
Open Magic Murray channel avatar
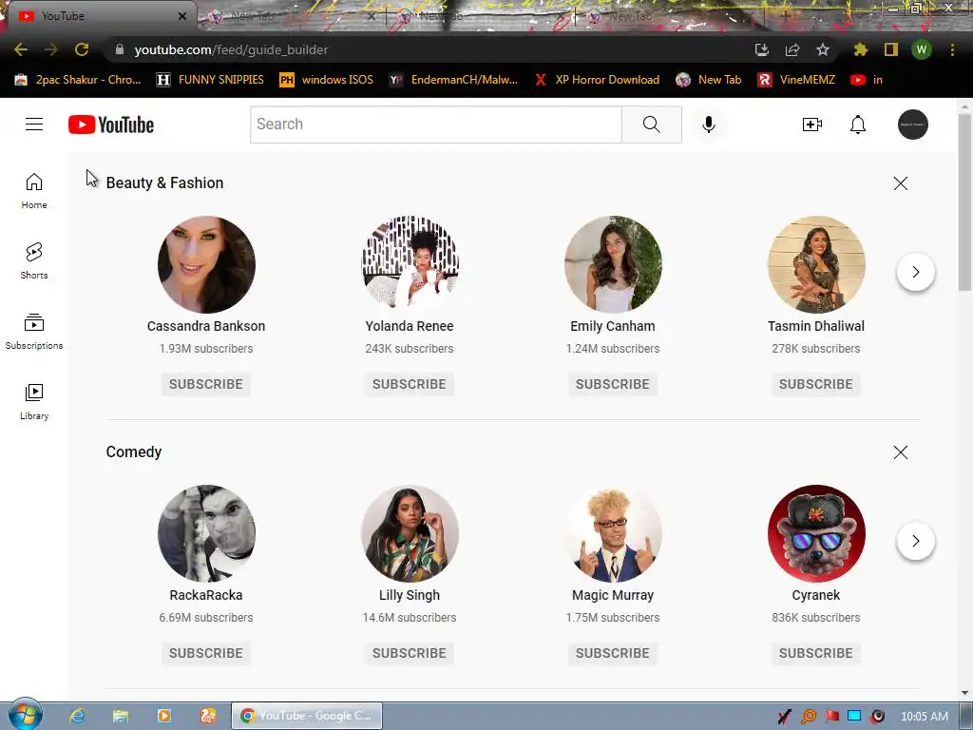[x=613, y=533]
